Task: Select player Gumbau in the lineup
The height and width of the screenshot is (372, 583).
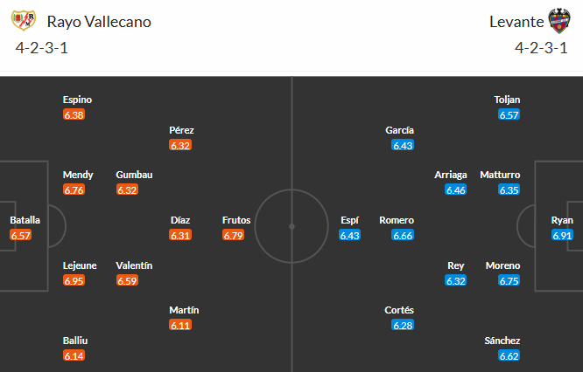Action: click(134, 175)
